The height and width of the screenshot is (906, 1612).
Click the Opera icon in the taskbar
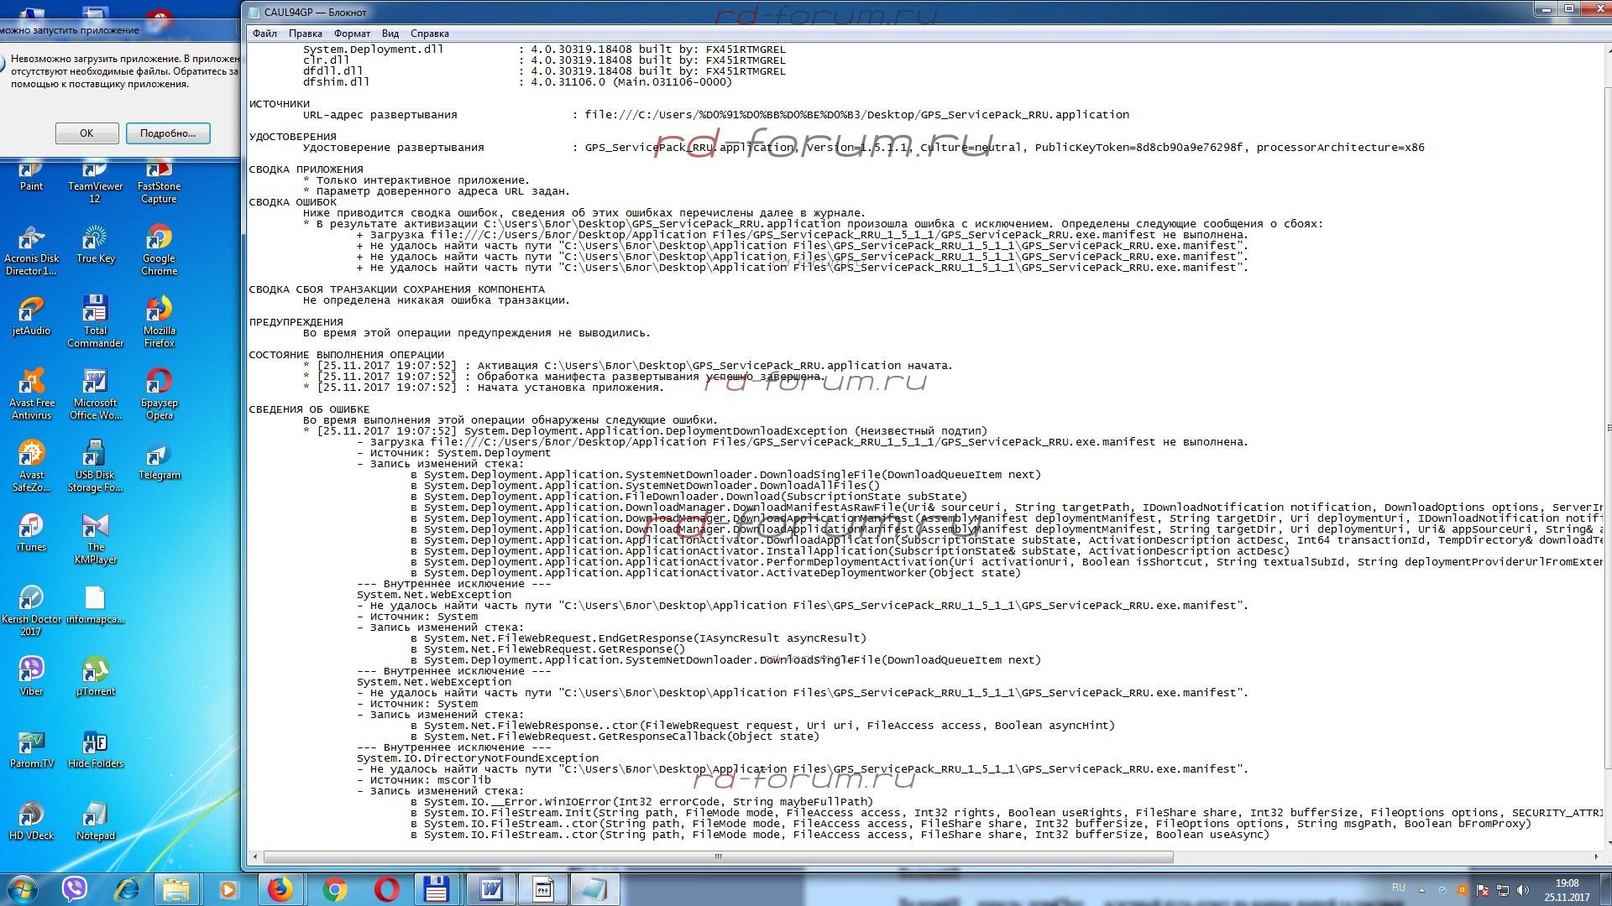(387, 889)
